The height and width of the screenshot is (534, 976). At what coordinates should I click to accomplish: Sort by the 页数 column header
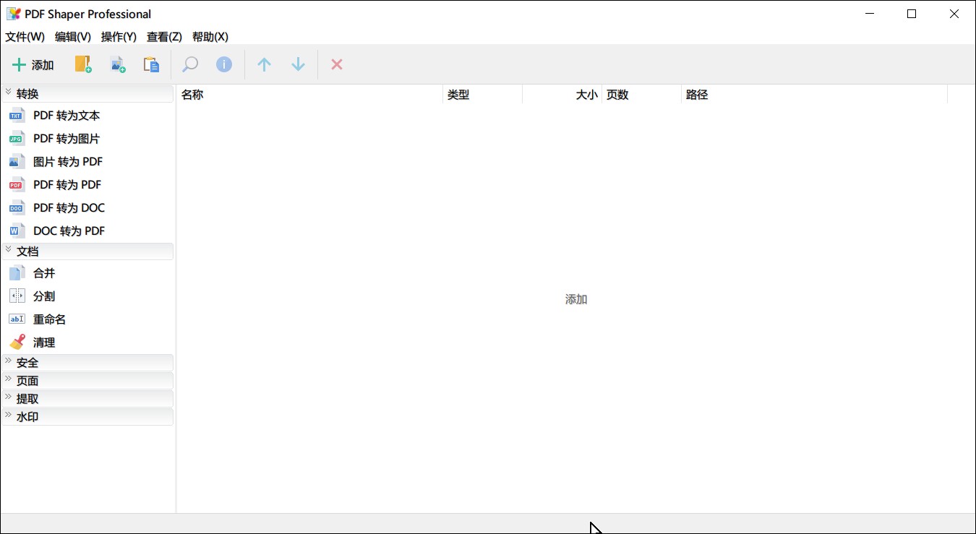tap(642, 95)
